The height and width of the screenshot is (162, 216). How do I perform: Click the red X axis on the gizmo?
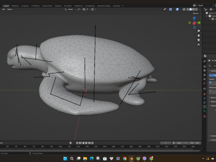(194, 23)
